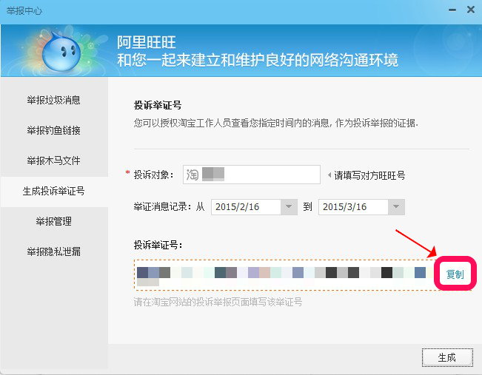Click the 请填写对方旺旺号 hint text

point(369,175)
